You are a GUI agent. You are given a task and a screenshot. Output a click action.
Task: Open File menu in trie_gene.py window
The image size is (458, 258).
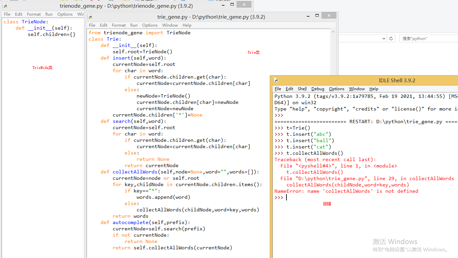[92, 25]
